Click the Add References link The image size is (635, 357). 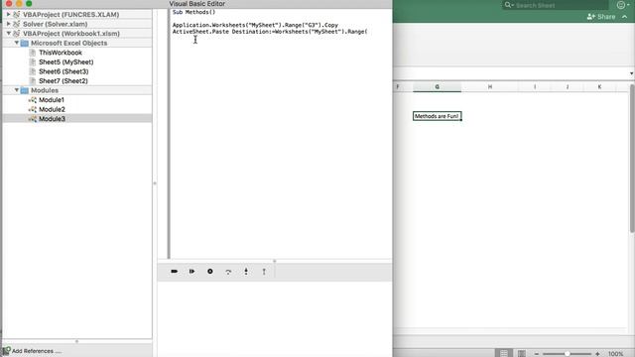(37, 351)
